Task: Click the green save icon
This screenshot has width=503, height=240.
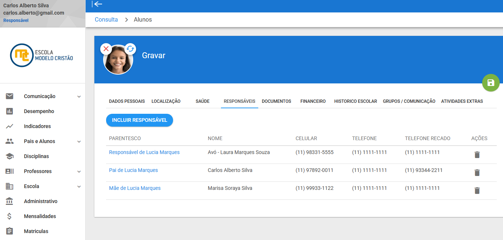Action: coord(491,83)
